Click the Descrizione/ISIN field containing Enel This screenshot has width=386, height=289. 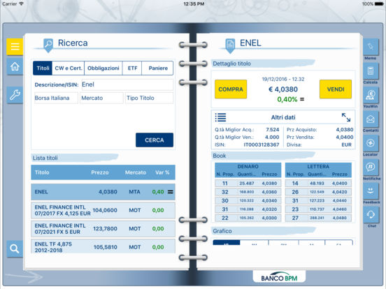(127, 84)
